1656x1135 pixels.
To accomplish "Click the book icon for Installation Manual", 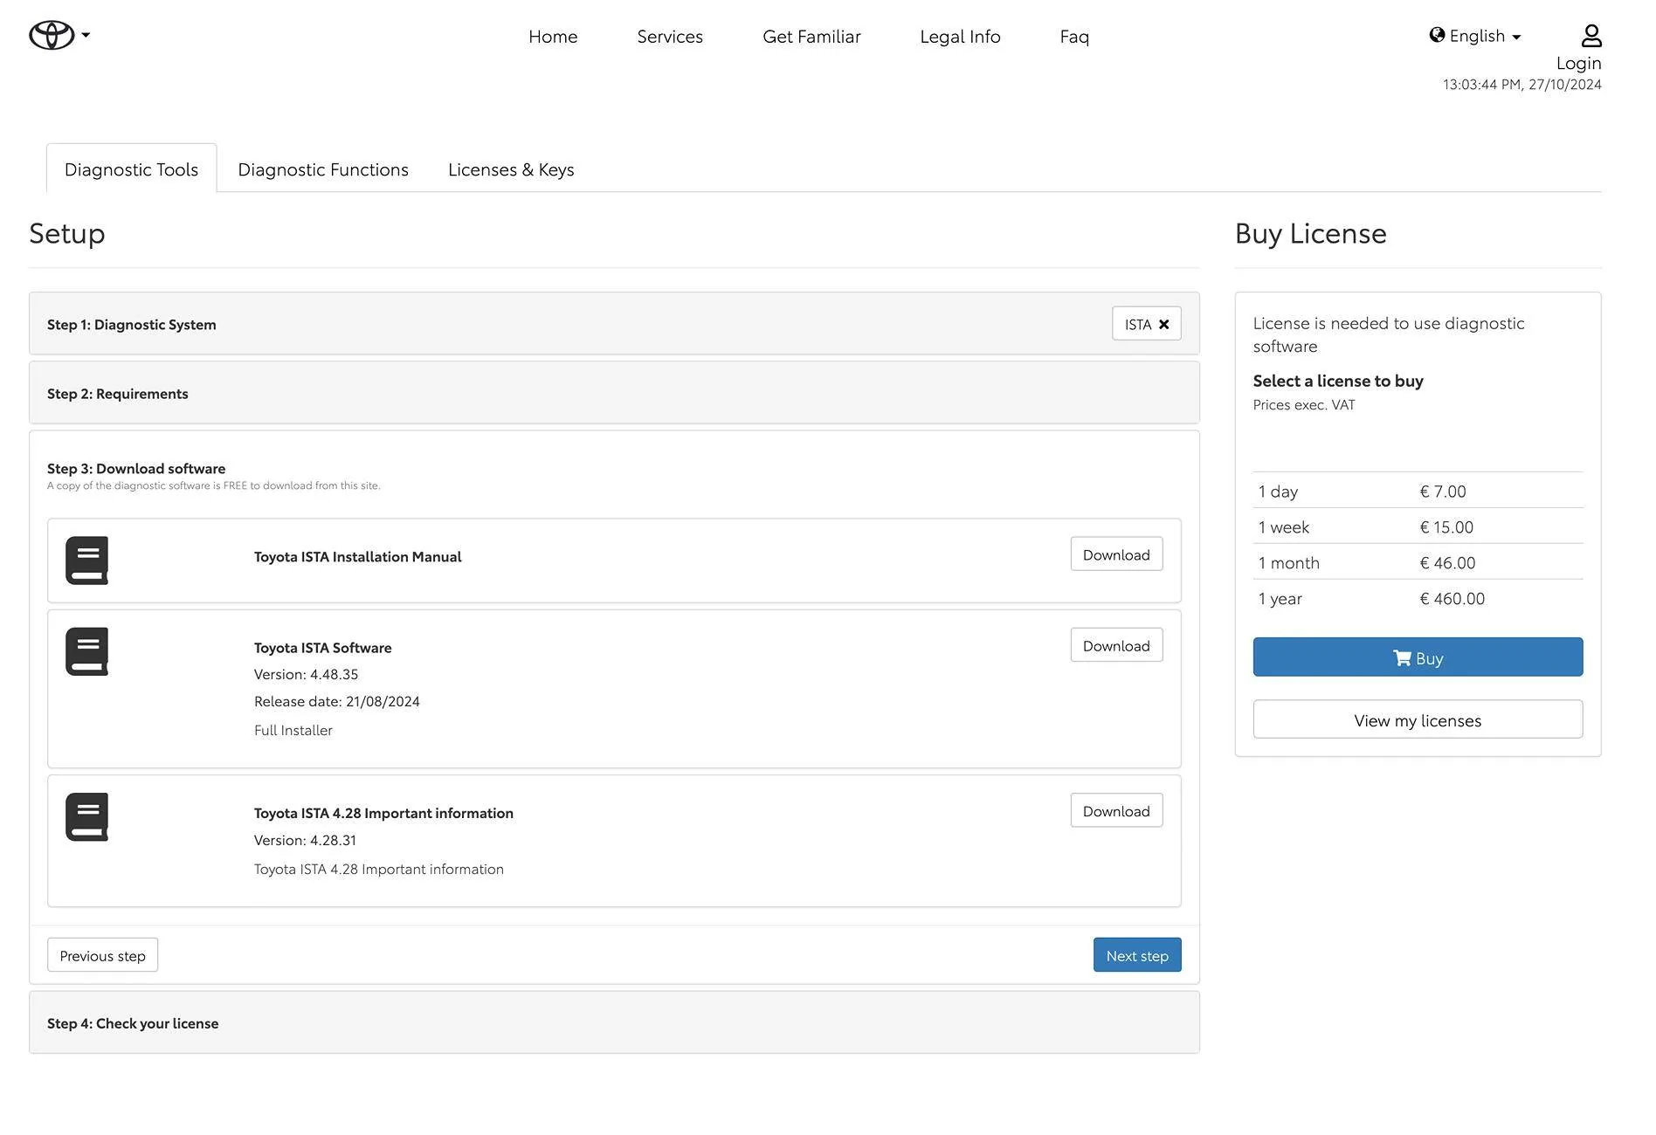I will point(86,560).
